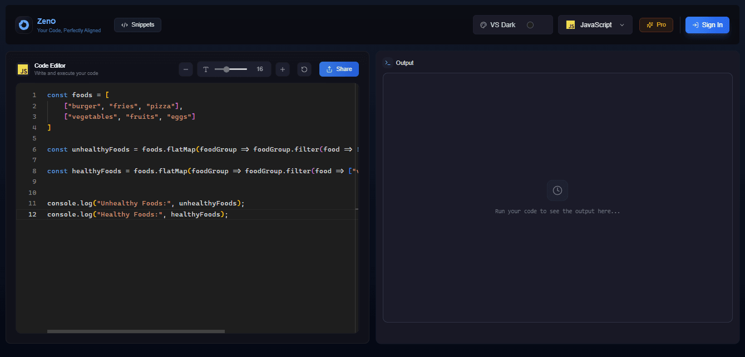The height and width of the screenshot is (357, 745).
Task: Click the font size value 16
Action: (x=260, y=69)
